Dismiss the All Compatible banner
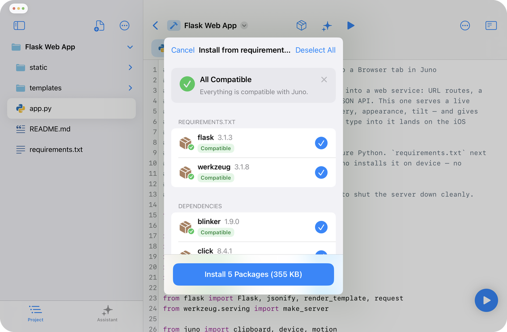The height and width of the screenshot is (332, 507). [324, 79]
